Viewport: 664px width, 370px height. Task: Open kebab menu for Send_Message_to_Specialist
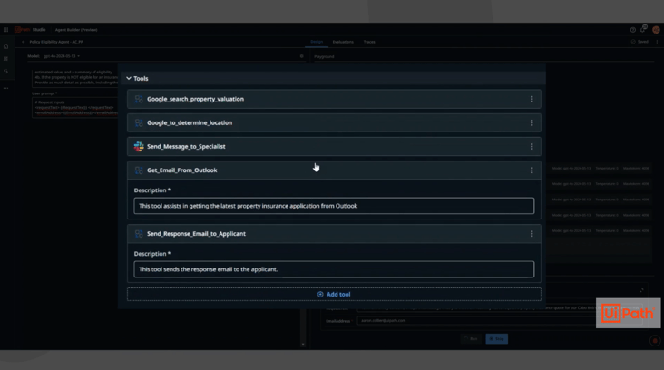click(532, 147)
